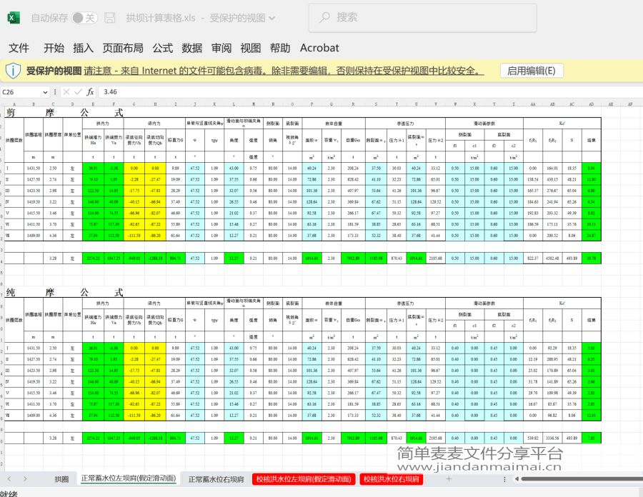
Task: Click the Protected View shield icon
Action: tap(13, 71)
